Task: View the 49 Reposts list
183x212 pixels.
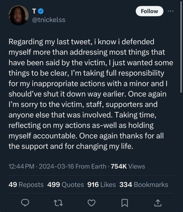Action: coord(26,184)
